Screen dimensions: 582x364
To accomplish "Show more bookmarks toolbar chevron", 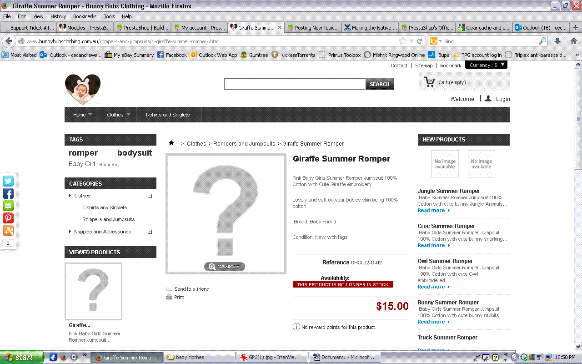I will pos(577,55).
